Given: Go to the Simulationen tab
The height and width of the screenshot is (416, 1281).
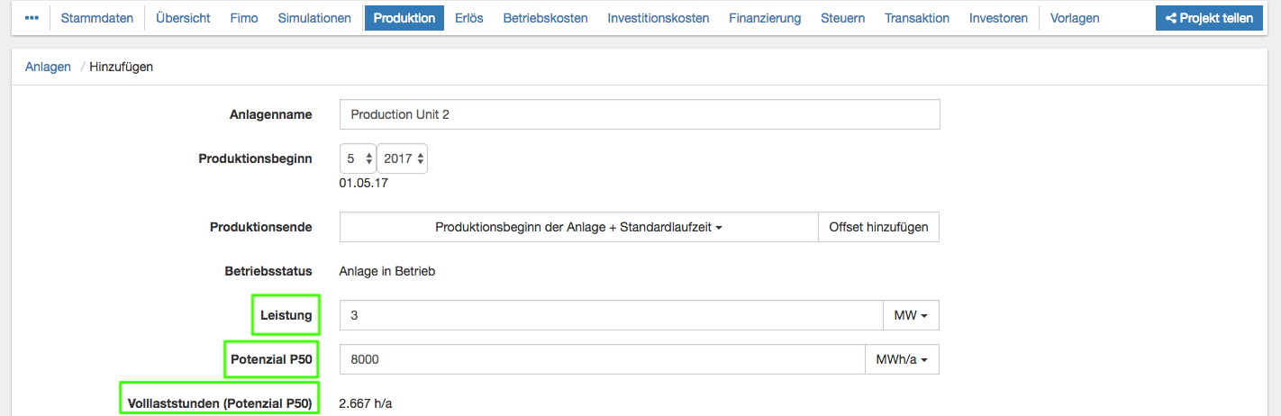Looking at the screenshot, I should pos(314,18).
